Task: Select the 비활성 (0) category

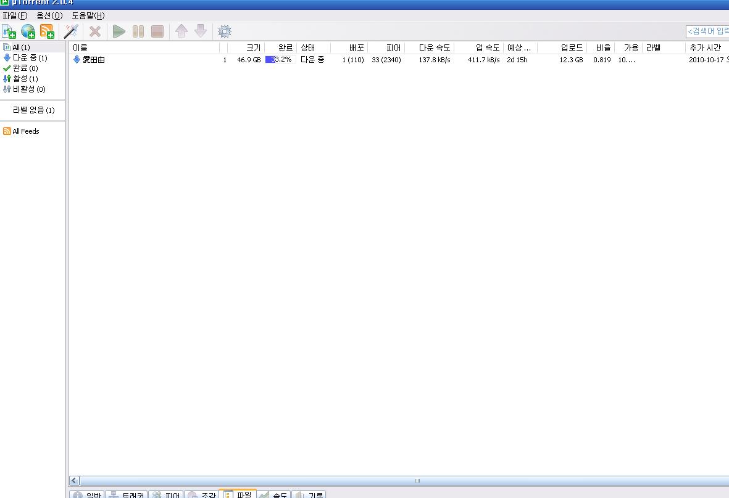Action: pos(33,89)
